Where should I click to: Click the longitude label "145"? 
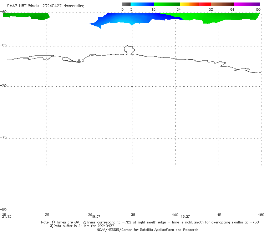click(x=218, y=215)
